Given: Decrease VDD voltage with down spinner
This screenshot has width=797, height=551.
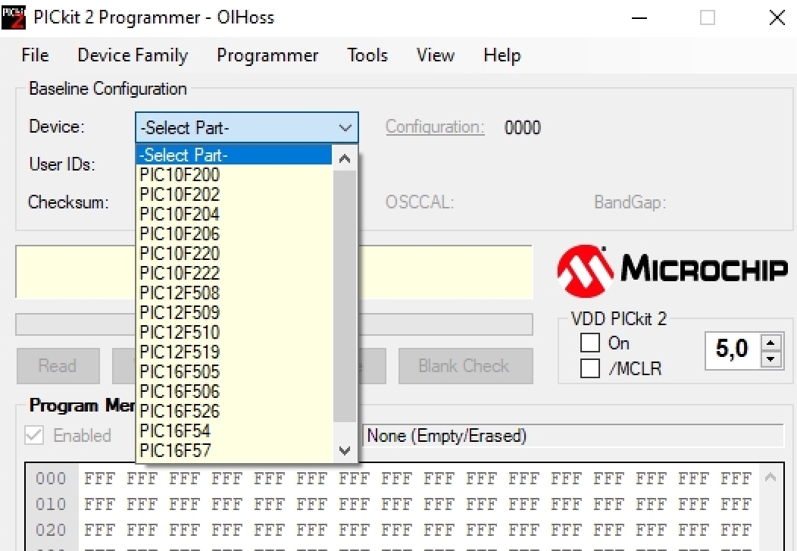Looking at the screenshot, I should (771, 358).
